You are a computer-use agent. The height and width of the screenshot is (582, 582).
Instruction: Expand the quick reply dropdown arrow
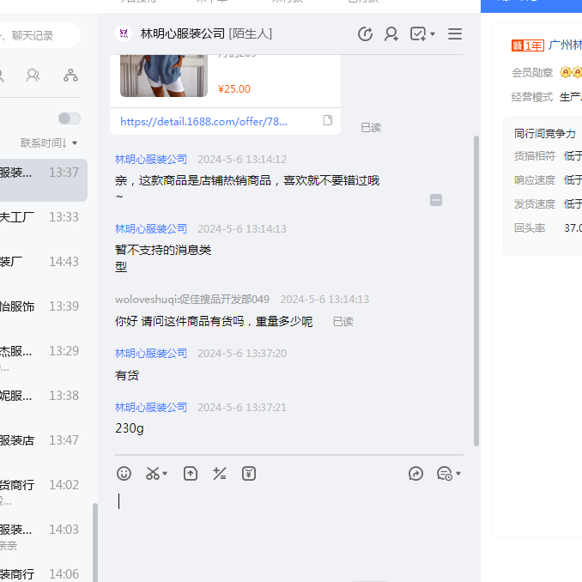458,474
